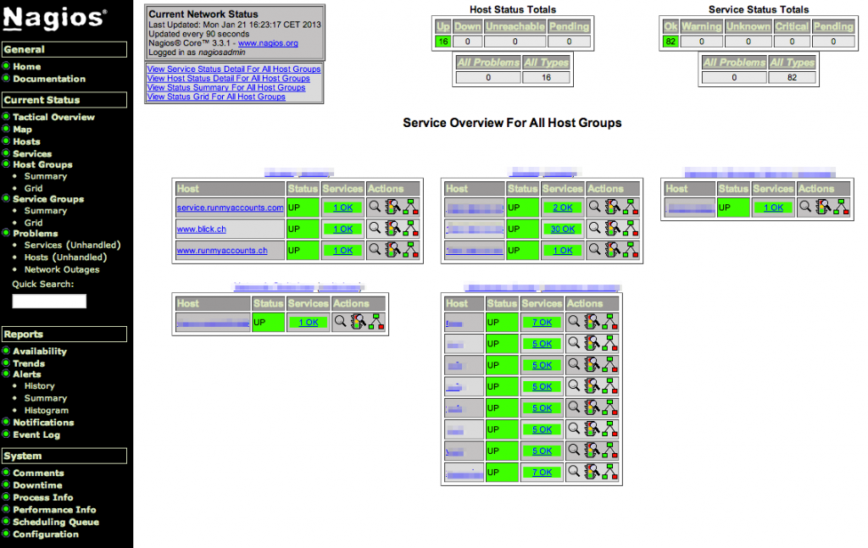Open Notifications report

pos(44,423)
